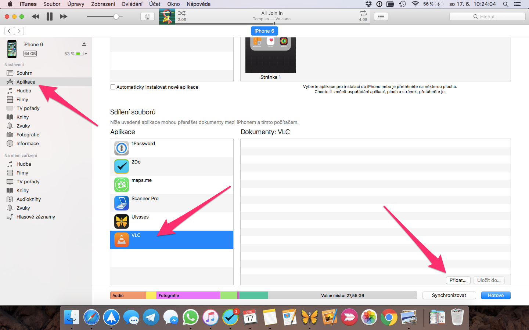Open Safari from the Dock
The width and height of the screenshot is (529, 330).
click(x=91, y=317)
